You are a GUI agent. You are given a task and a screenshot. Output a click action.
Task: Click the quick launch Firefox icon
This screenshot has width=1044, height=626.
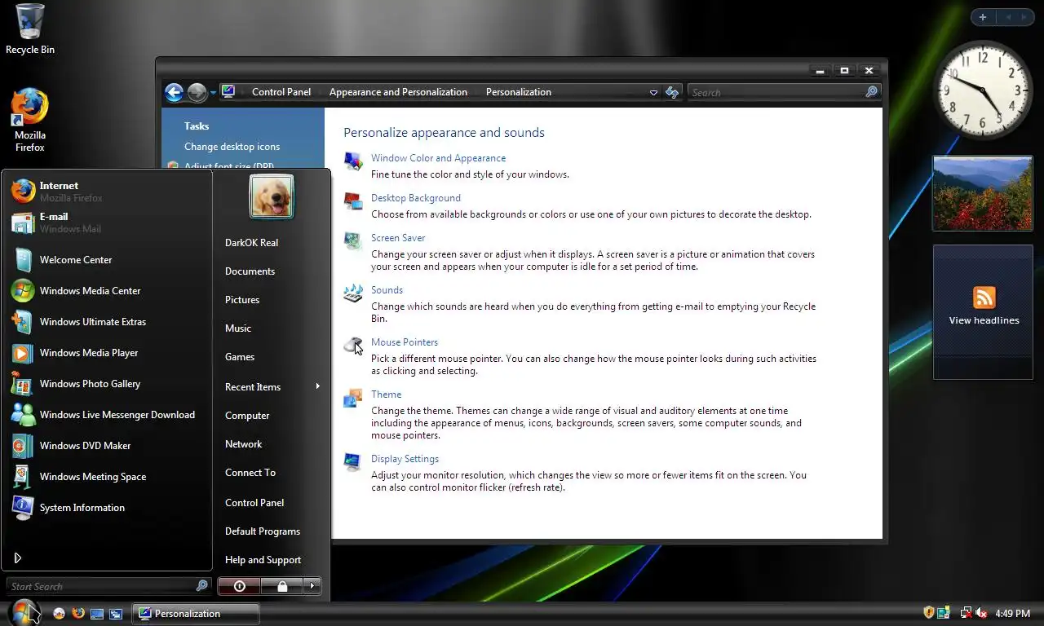tap(78, 613)
